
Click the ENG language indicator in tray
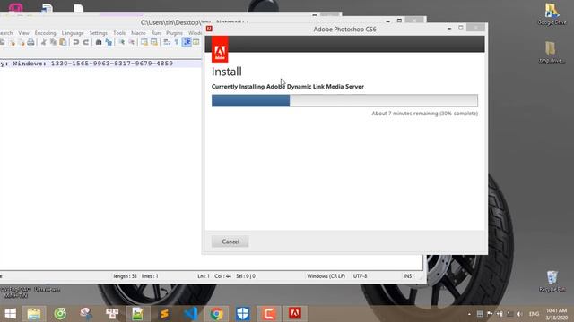click(x=535, y=314)
